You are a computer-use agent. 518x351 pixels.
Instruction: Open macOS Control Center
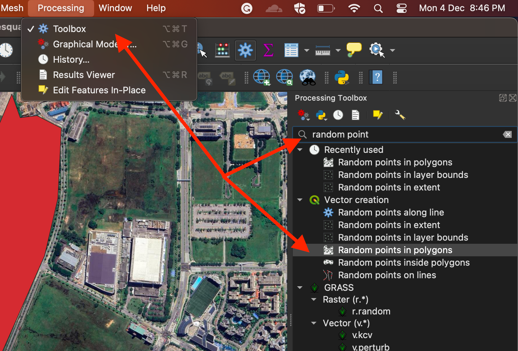(402, 8)
